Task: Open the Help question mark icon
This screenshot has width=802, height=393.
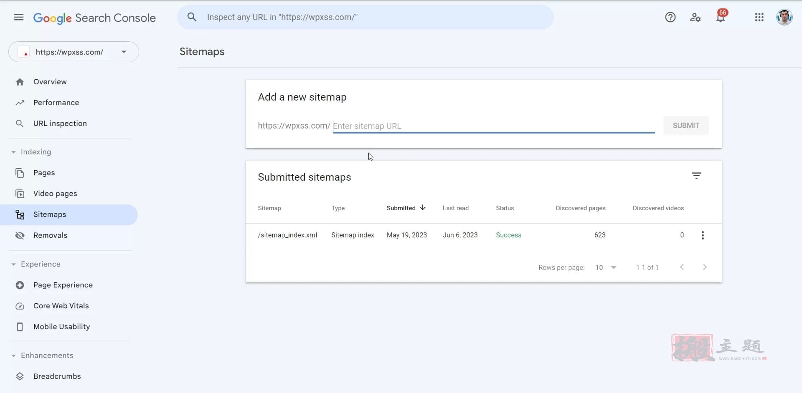Action: click(x=670, y=17)
